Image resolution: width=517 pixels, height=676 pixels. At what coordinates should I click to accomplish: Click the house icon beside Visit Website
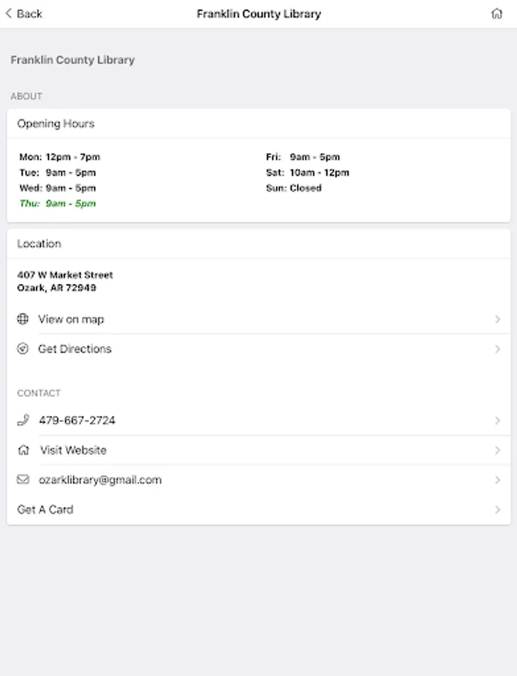(x=23, y=451)
